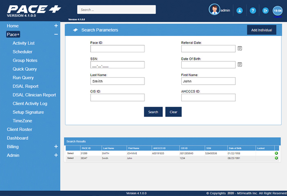The image size is (287, 196).
Task: Open the user profile icon
Action: point(239,11)
